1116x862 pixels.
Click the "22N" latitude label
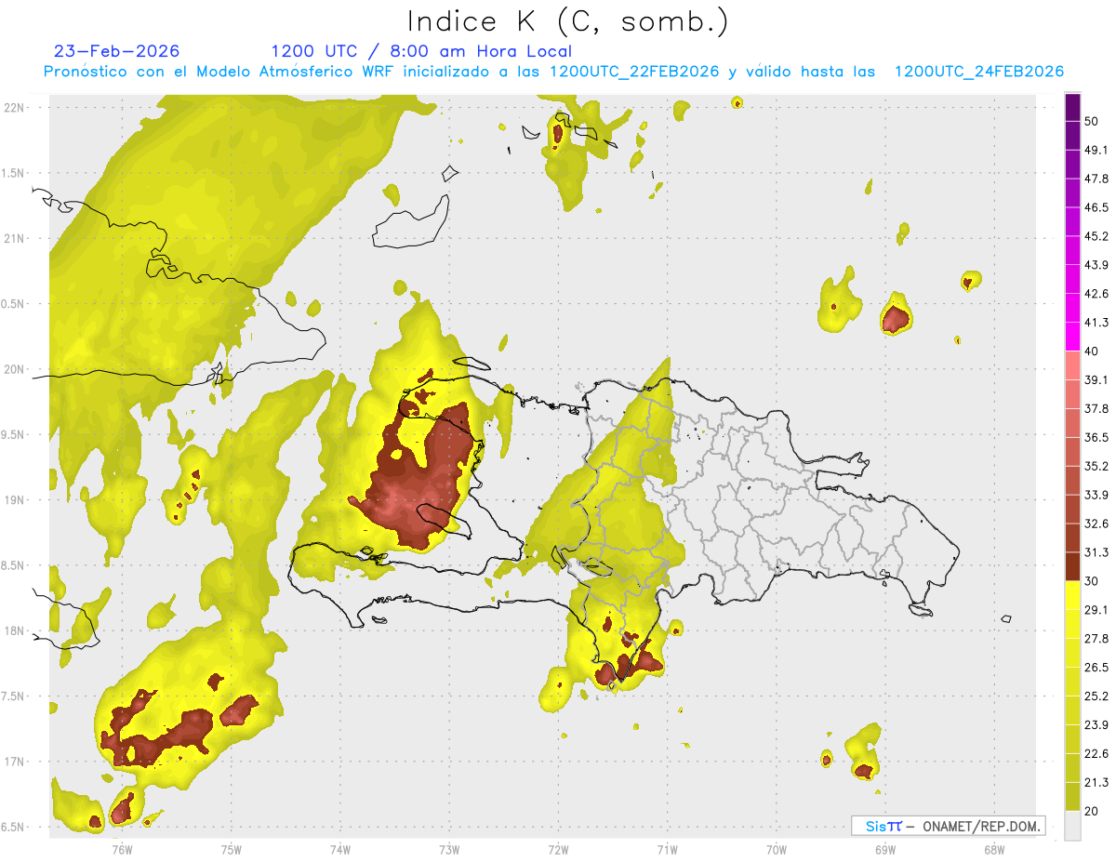(14, 108)
